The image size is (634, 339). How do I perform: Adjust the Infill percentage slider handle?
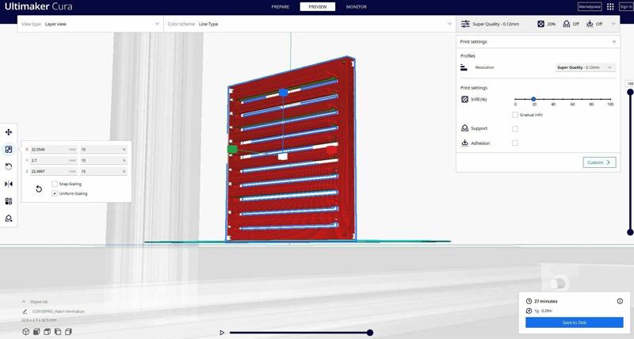(x=533, y=99)
